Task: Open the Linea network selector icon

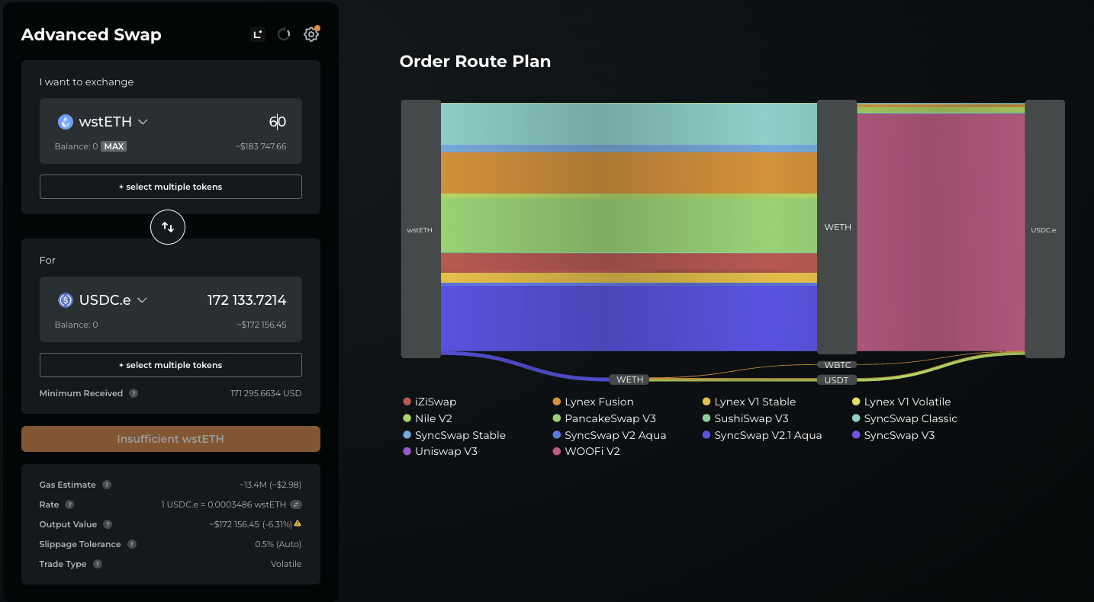Action: [258, 34]
